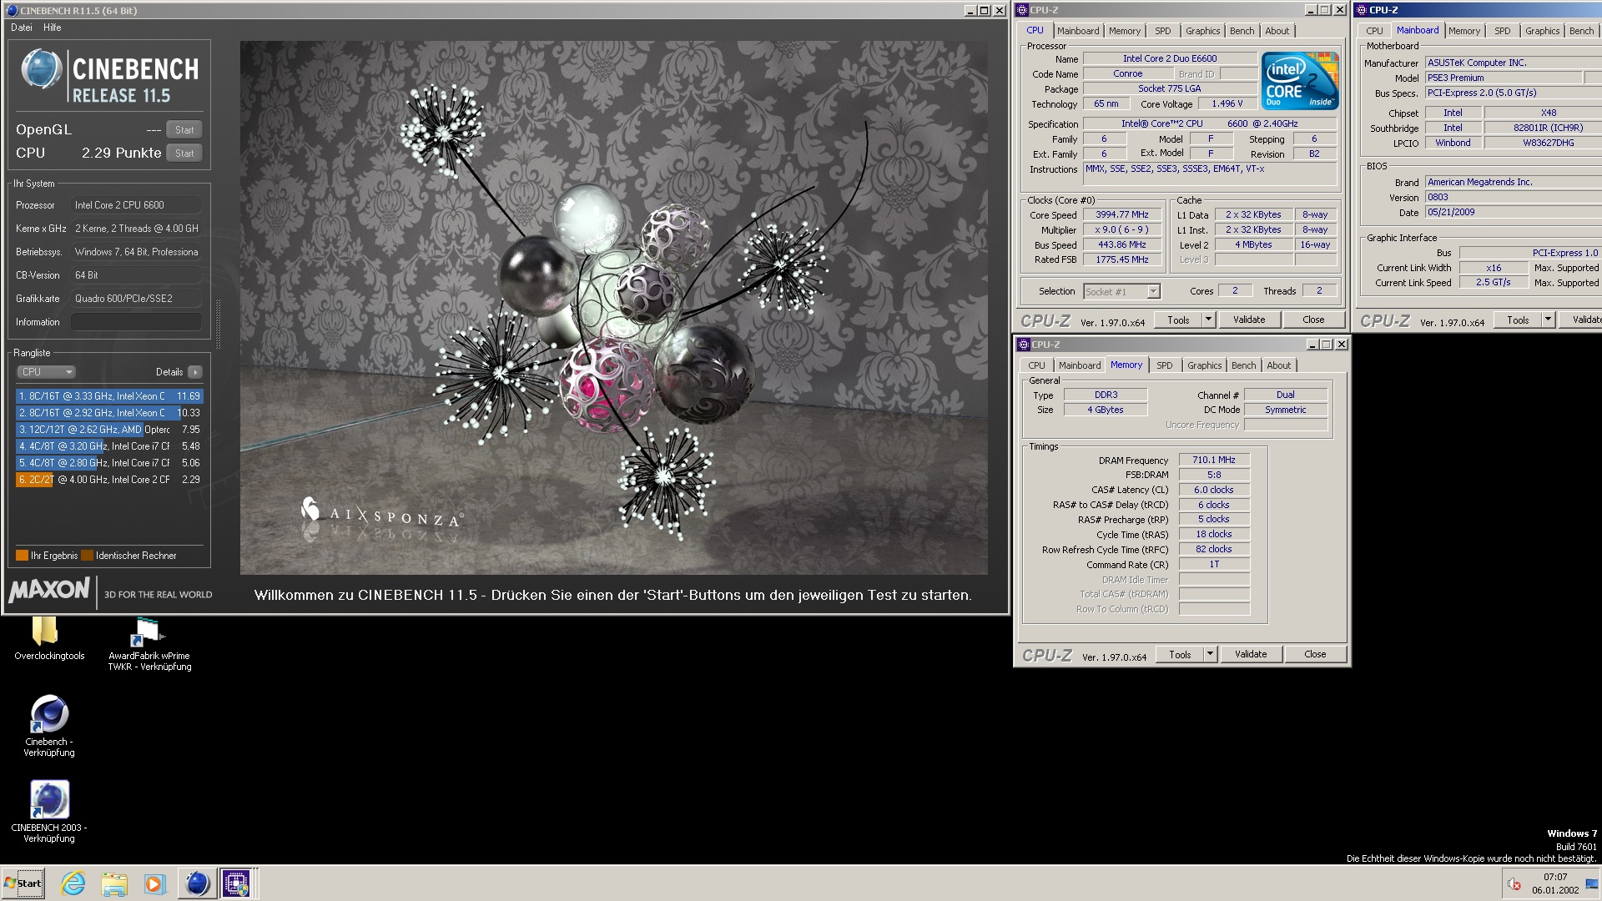Image resolution: width=1602 pixels, height=901 pixels.
Task: Switch to Bench tab in CPU window
Action: tap(1242, 31)
